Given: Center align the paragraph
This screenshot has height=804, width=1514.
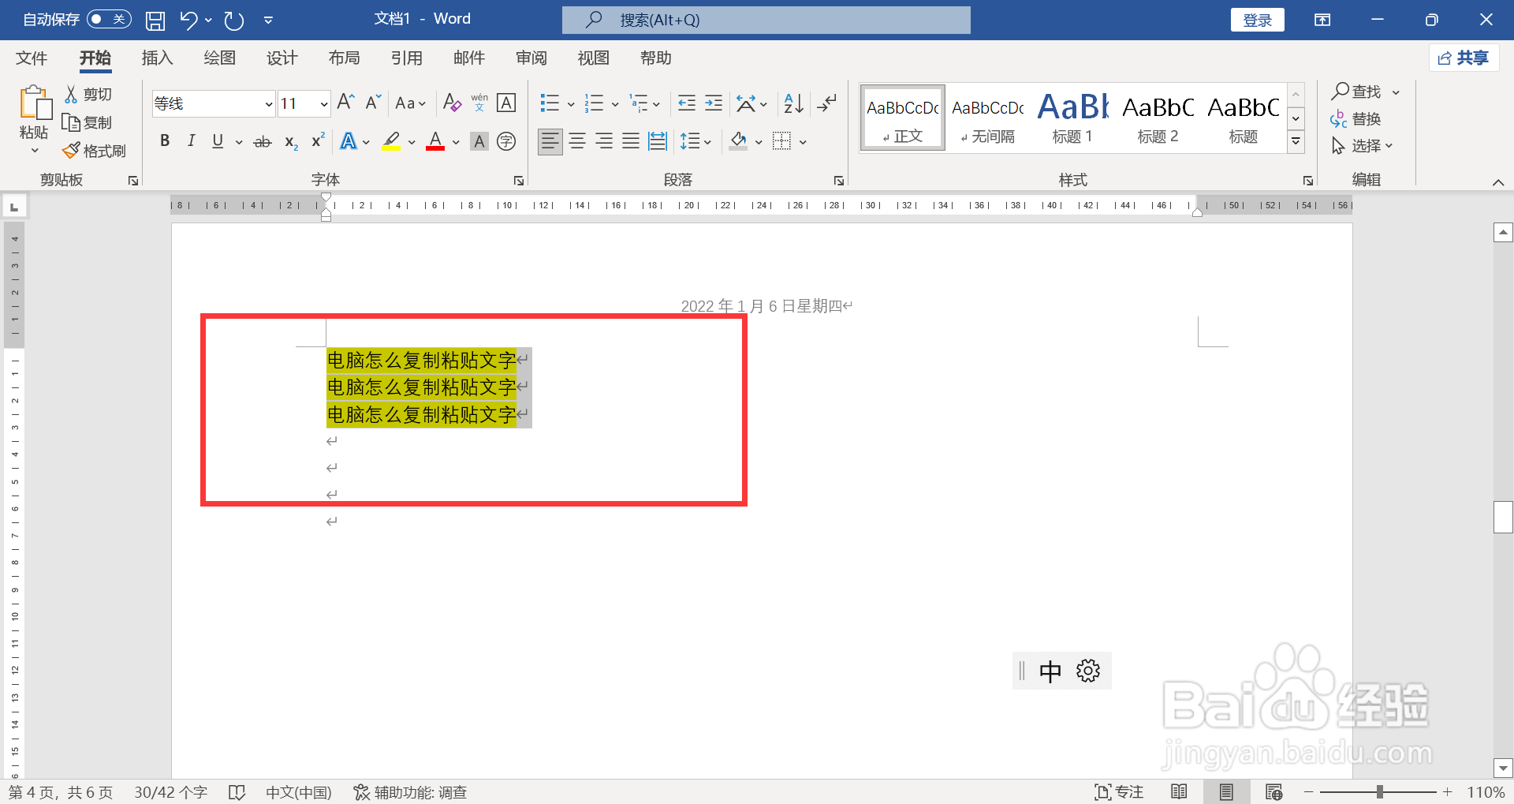Looking at the screenshot, I should (x=577, y=141).
